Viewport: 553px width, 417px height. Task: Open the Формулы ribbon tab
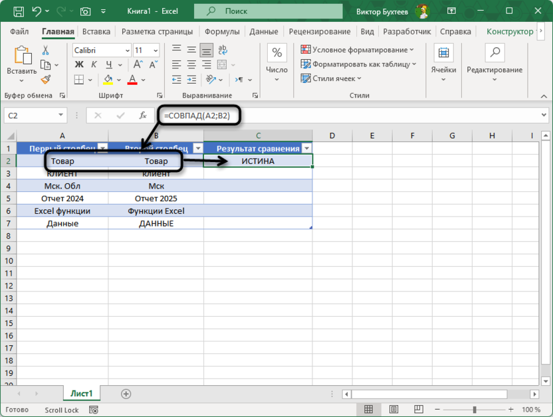click(x=221, y=31)
